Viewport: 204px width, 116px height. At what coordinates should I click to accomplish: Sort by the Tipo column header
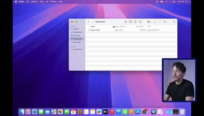point(149,26)
